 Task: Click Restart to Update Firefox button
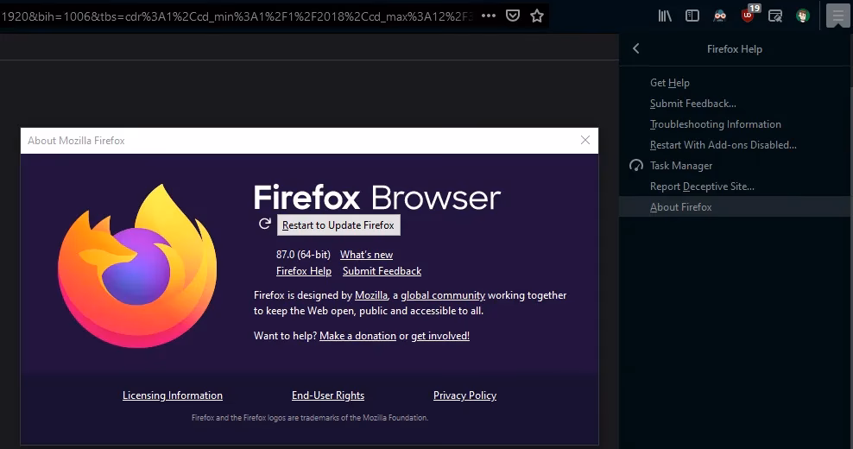(338, 225)
